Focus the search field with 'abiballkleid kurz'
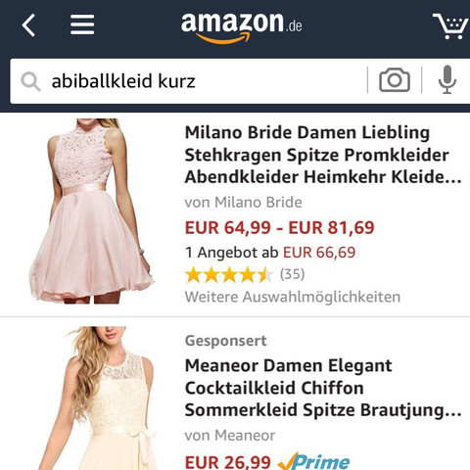 (x=189, y=81)
